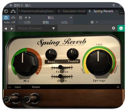This screenshot has height=111, width=127.
Task: Go to next host preset arrow
Action: click(x=30, y=17)
